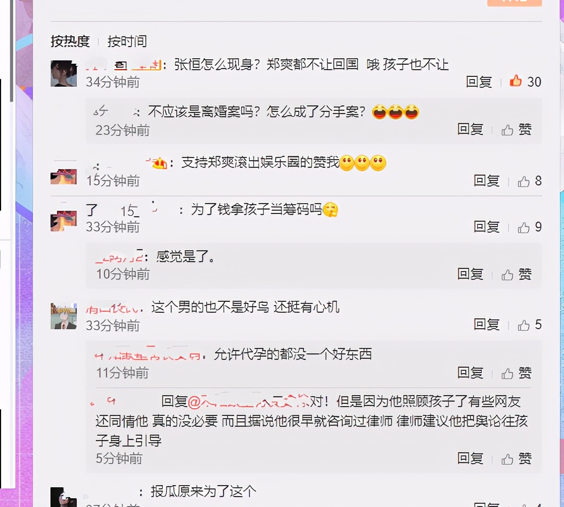Click the page scrollbar on left edge
This screenshot has height=507, width=564.
(12, 50)
